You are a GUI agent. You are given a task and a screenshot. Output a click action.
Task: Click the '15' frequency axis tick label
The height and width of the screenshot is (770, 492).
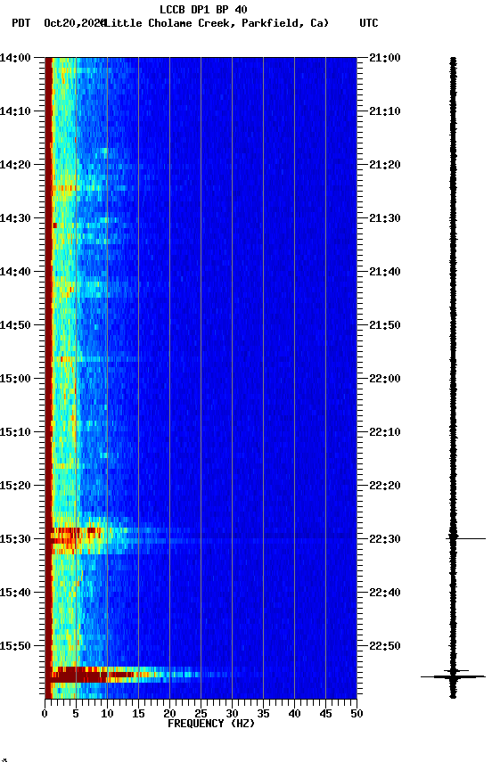click(x=138, y=714)
